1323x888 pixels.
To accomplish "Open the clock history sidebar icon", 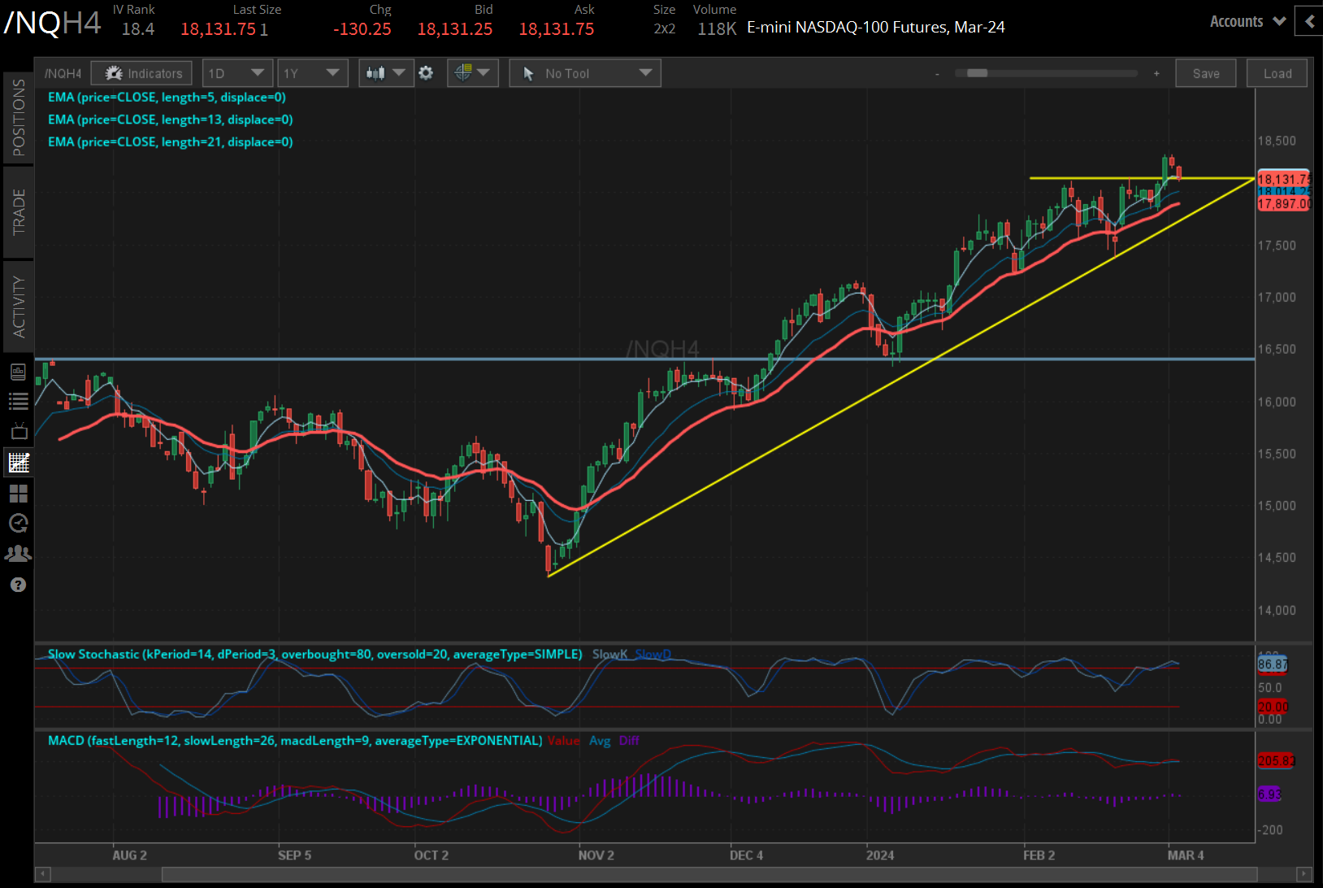I will pos(18,523).
